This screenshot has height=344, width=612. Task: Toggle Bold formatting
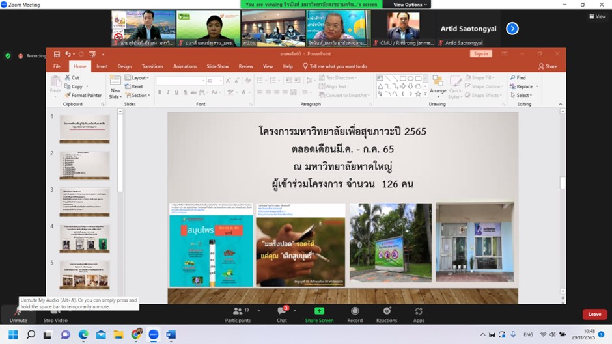click(160, 92)
